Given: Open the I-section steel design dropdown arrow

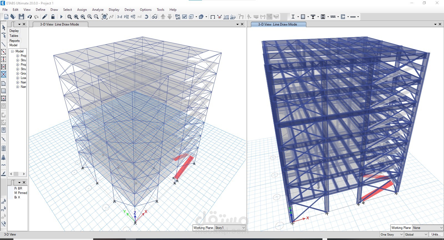Looking at the screenshot, I should (x=298, y=17).
